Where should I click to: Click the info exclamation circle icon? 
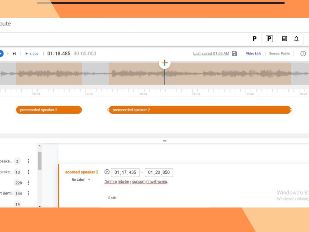click(303, 54)
